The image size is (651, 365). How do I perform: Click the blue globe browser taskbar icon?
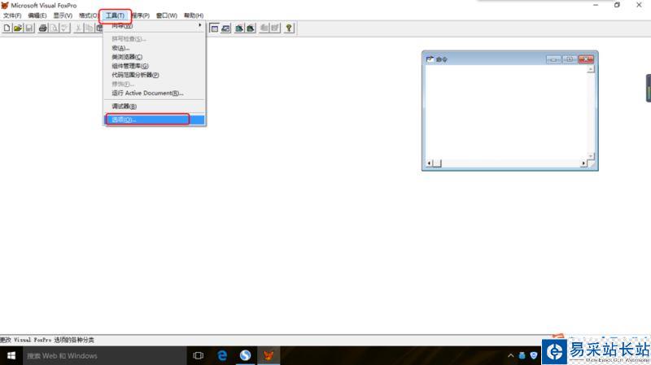246,356
